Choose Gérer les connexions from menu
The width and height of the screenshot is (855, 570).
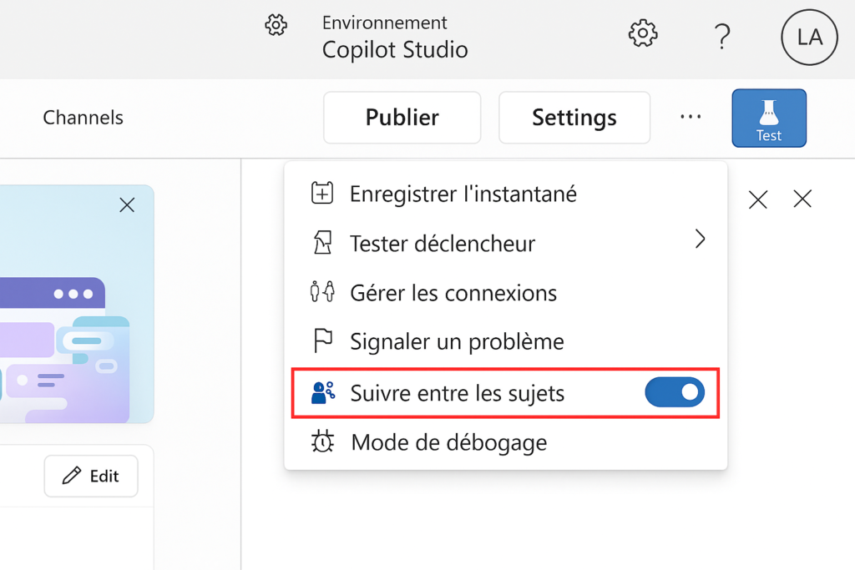tap(453, 293)
